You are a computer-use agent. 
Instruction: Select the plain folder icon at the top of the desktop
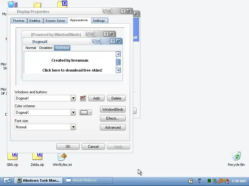coord(37,5)
